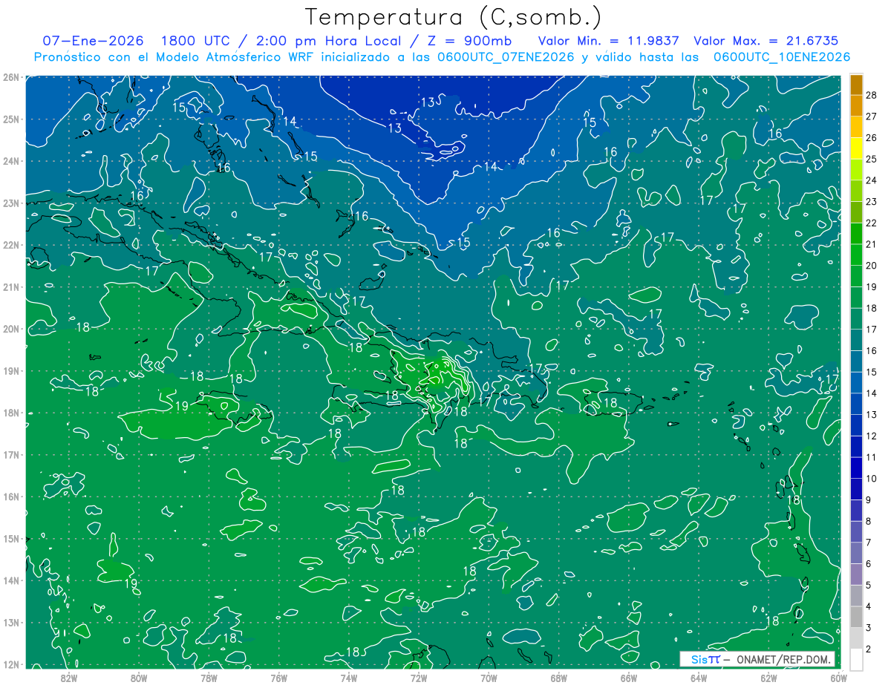Screen dimensions: 891x688
Task: Click the purple legend swatch between 6 and 7
Action: 856,554
